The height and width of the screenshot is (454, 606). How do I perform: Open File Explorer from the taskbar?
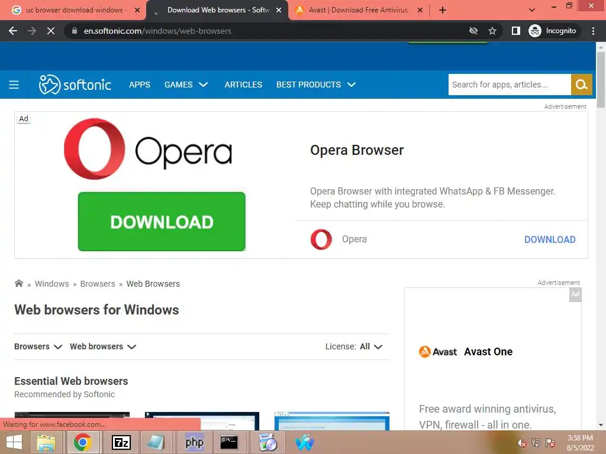46,442
